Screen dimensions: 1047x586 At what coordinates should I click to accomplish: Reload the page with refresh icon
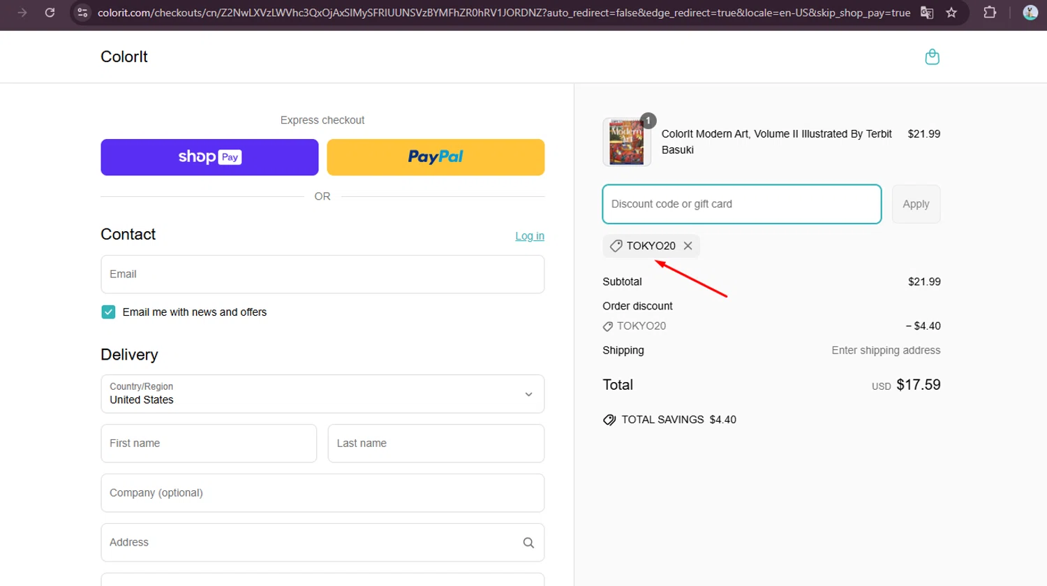pyautogui.click(x=50, y=13)
